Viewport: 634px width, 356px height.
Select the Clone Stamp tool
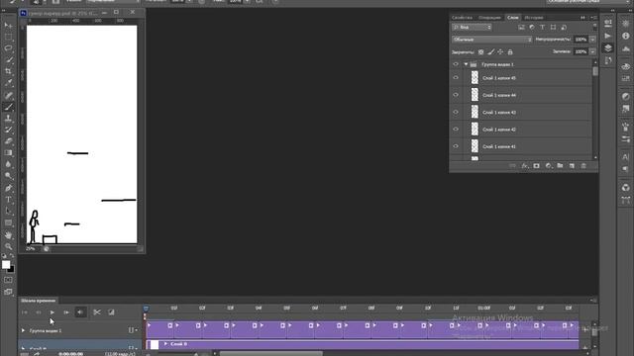tap(8, 119)
